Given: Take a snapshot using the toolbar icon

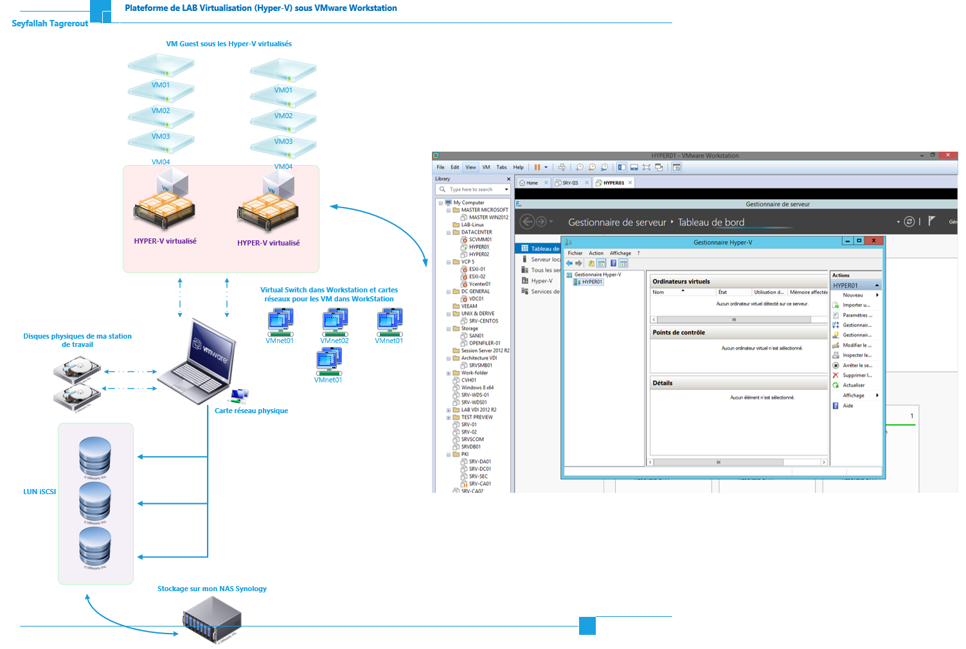Looking at the screenshot, I should point(580,167).
